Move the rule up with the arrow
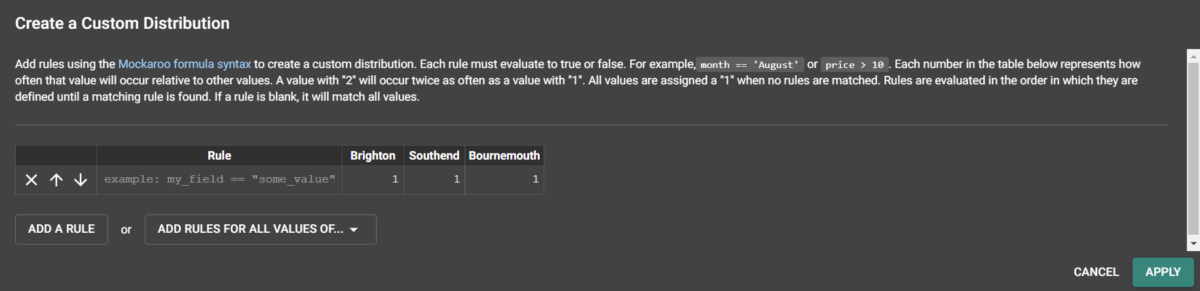The width and height of the screenshot is (1200, 291). pyautogui.click(x=56, y=180)
